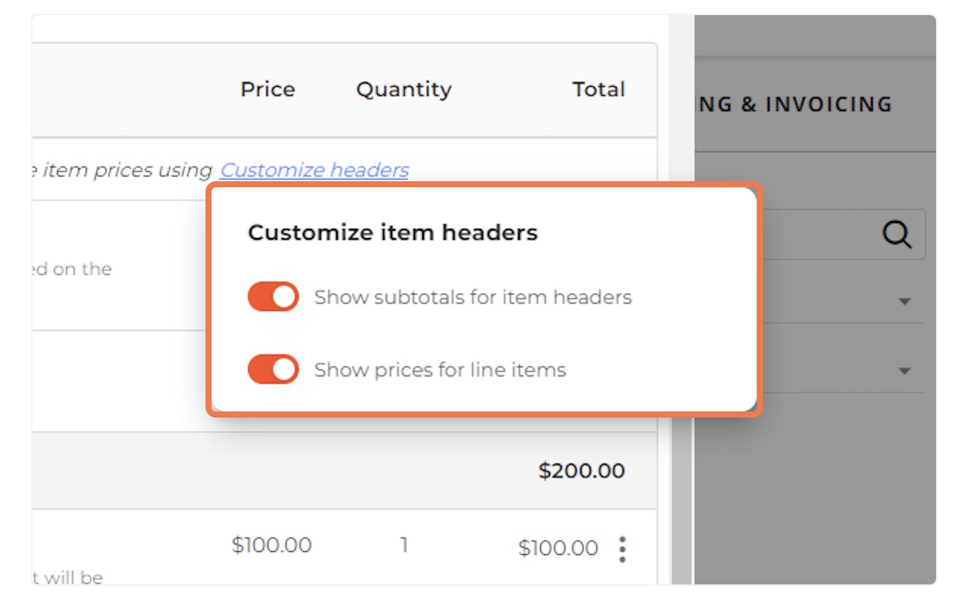Image resolution: width=958 pixels, height=595 pixels.
Task: Click the Show prices for line items label
Action: click(440, 370)
